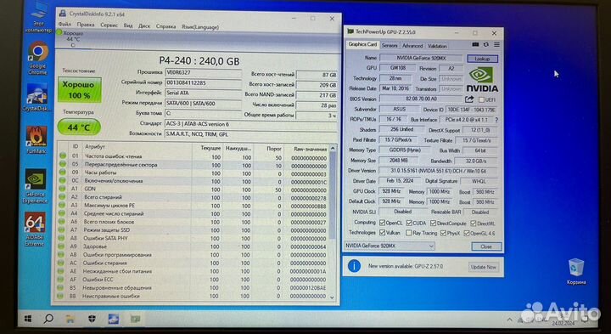Open the 'Этот компьютер' desktop icon
Screen dimensions: 611x334
point(38,17)
